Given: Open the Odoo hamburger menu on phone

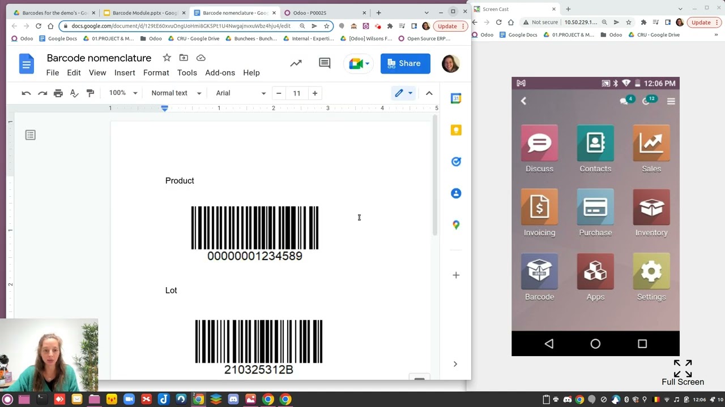Looking at the screenshot, I should (x=671, y=101).
